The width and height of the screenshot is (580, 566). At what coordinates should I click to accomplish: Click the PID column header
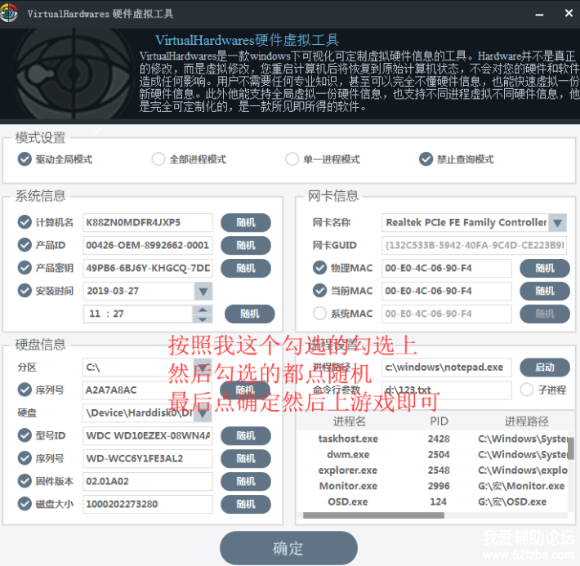tap(439, 421)
